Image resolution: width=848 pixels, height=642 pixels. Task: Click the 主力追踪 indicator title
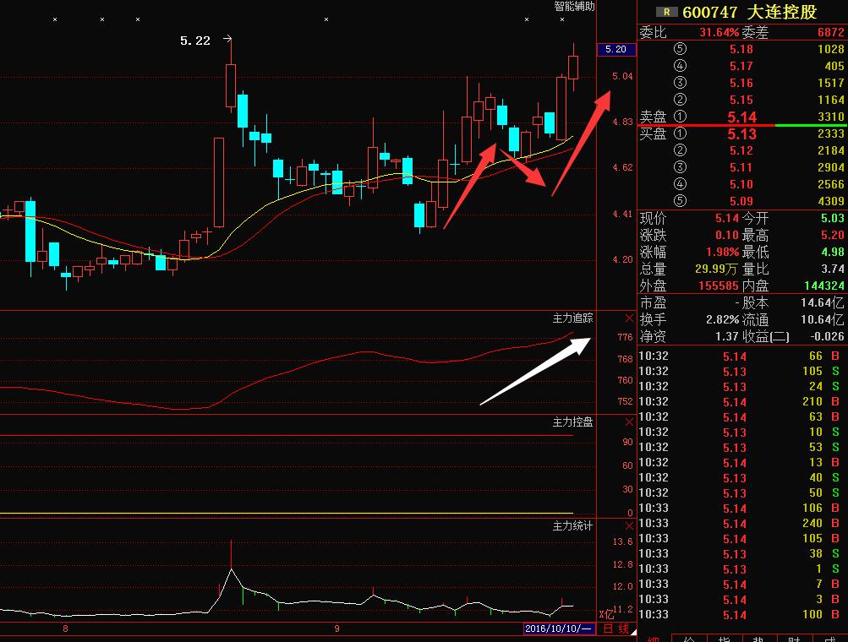point(572,318)
